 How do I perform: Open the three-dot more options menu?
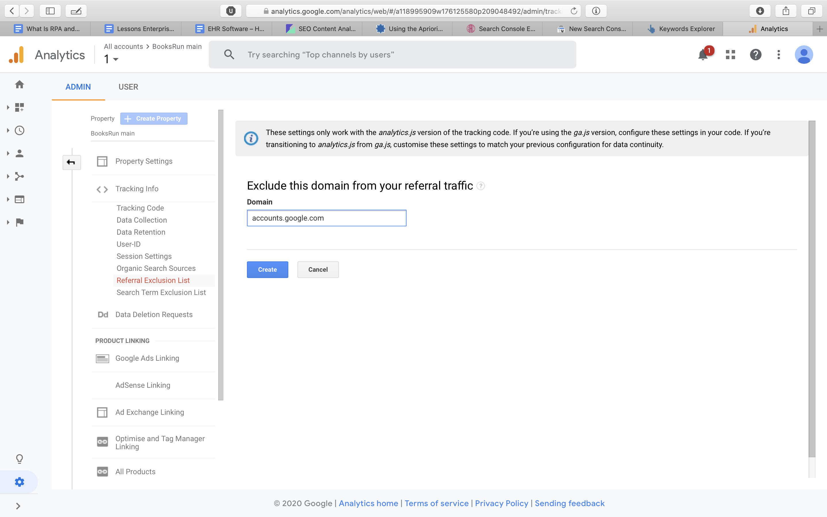[x=778, y=55]
